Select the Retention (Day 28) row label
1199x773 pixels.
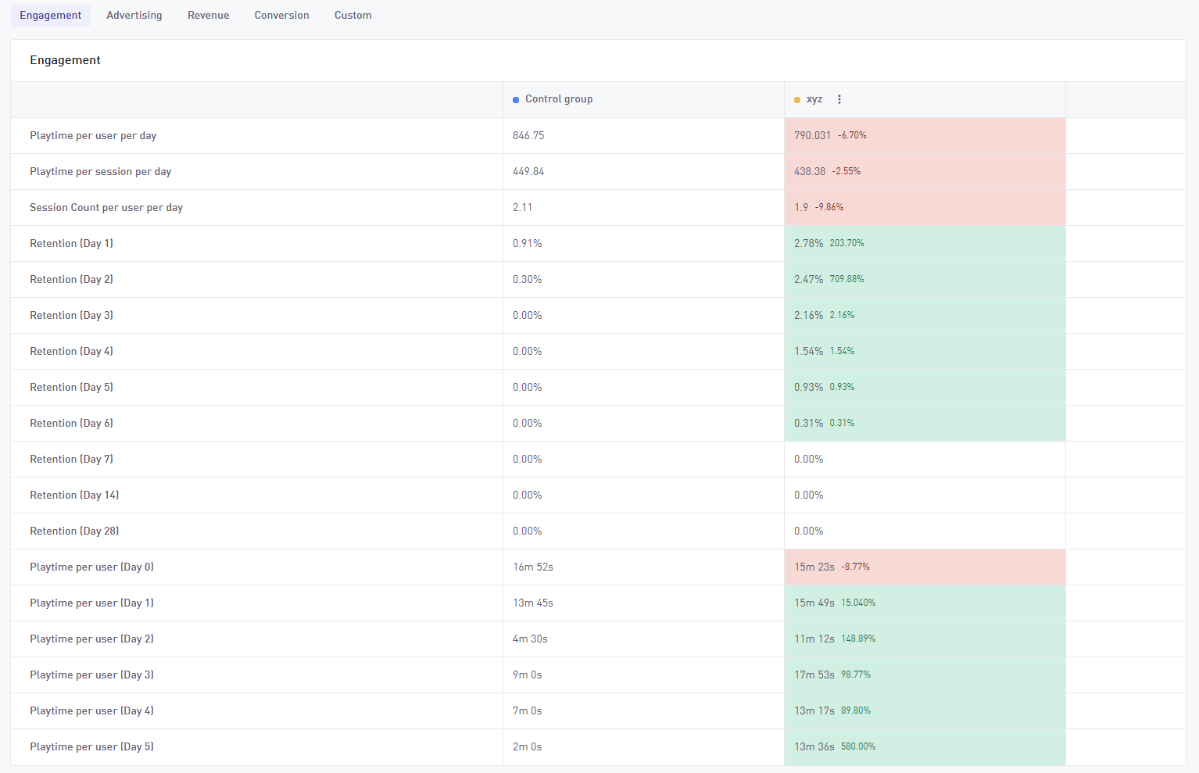click(74, 531)
